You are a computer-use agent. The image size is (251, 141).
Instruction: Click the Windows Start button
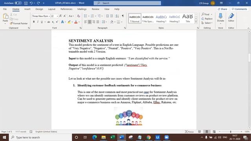click(4, 137)
